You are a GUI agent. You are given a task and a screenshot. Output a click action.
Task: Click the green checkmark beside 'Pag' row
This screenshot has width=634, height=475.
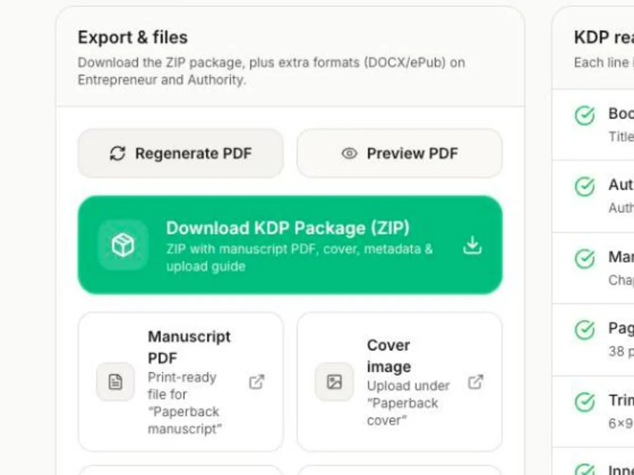[x=585, y=330]
